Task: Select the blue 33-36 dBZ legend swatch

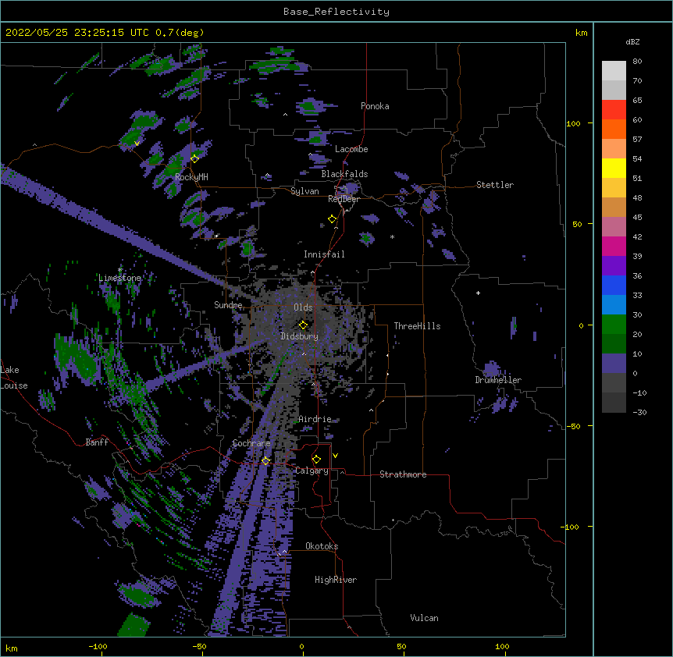Action: pos(614,285)
